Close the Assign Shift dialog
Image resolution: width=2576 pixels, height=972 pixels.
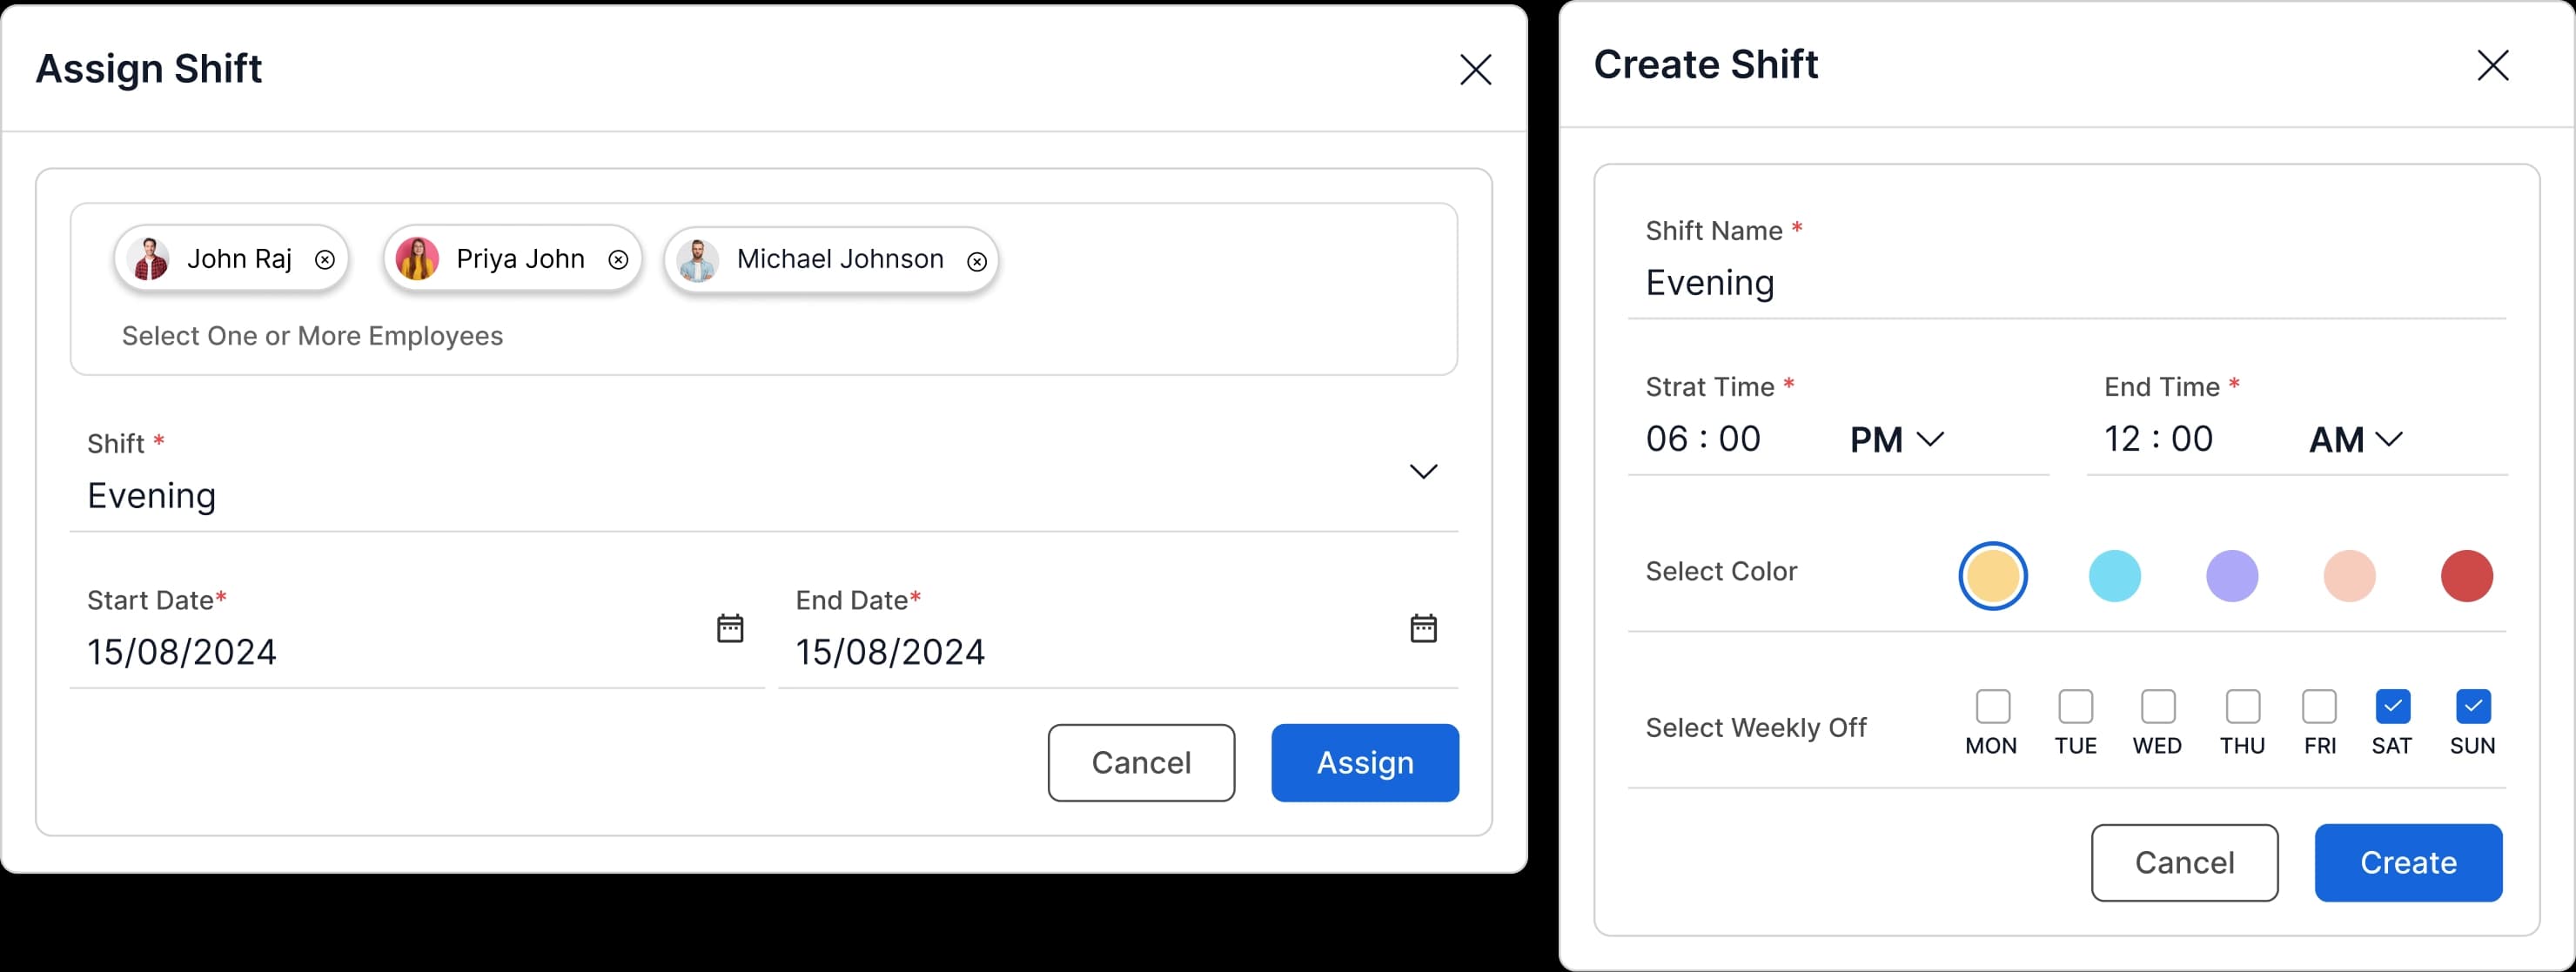pos(1476,69)
